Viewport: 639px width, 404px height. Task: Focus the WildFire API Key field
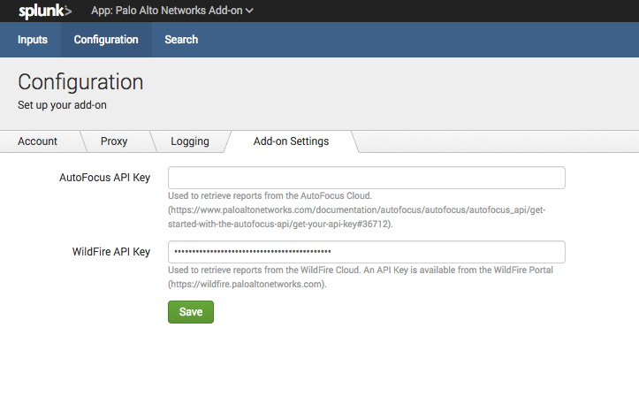pos(367,252)
